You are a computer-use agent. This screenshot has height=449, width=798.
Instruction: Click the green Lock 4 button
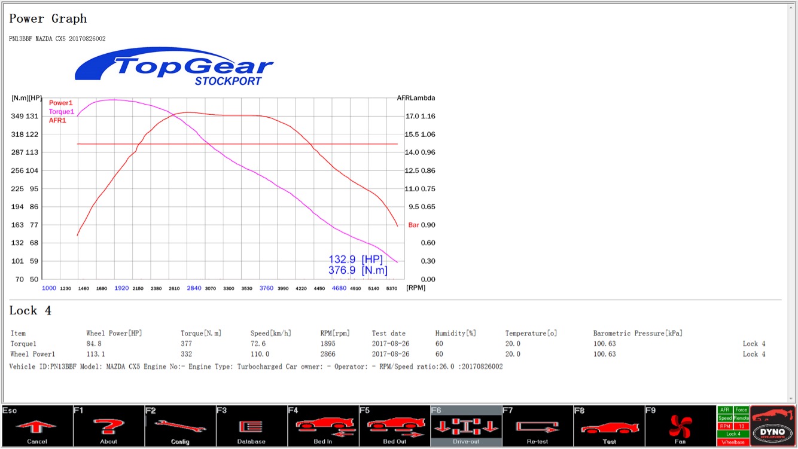(x=733, y=434)
